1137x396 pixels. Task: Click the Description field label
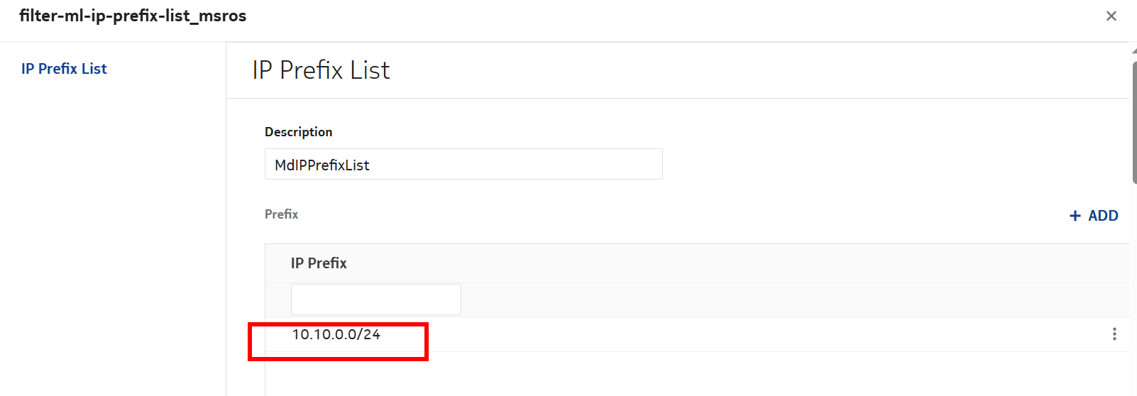298,132
